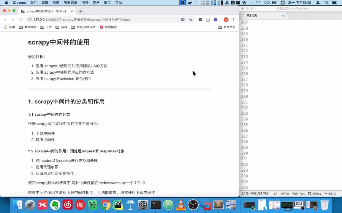Expand the 工作 bookmark folder
The image size is (342, 213).
click(x=46, y=27)
